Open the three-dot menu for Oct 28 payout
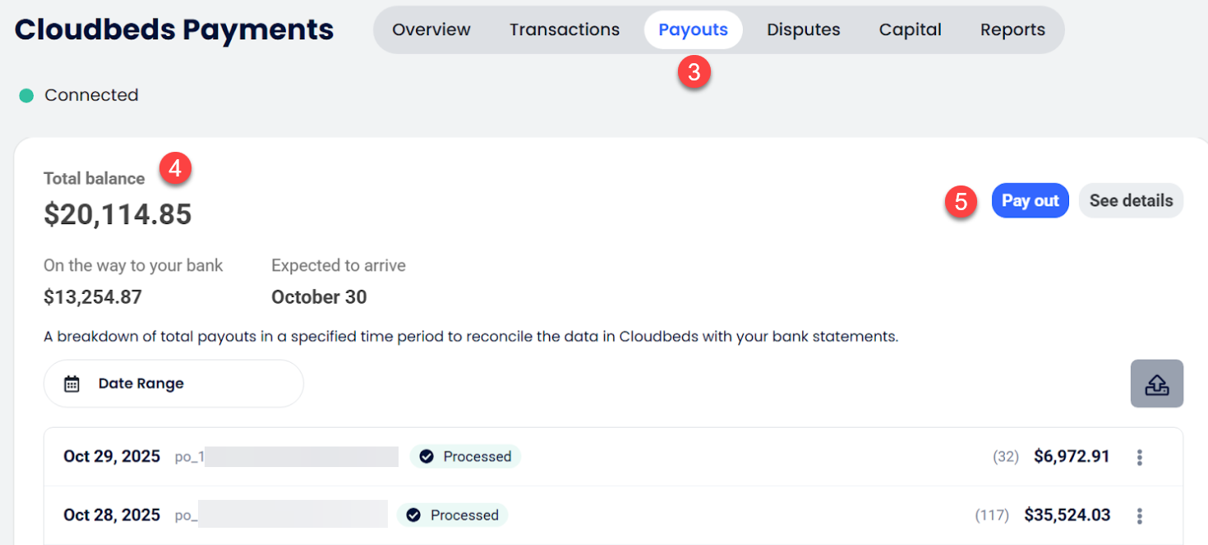The width and height of the screenshot is (1208, 545). [x=1139, y=515]
